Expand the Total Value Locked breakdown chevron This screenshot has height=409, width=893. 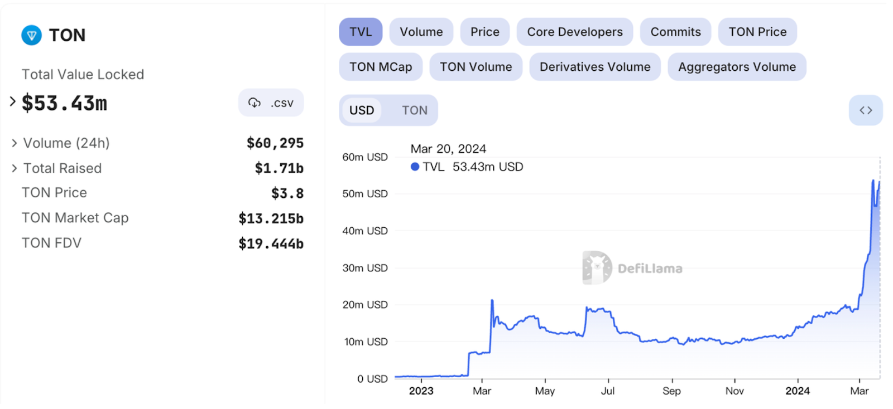(x=12, y=101)
